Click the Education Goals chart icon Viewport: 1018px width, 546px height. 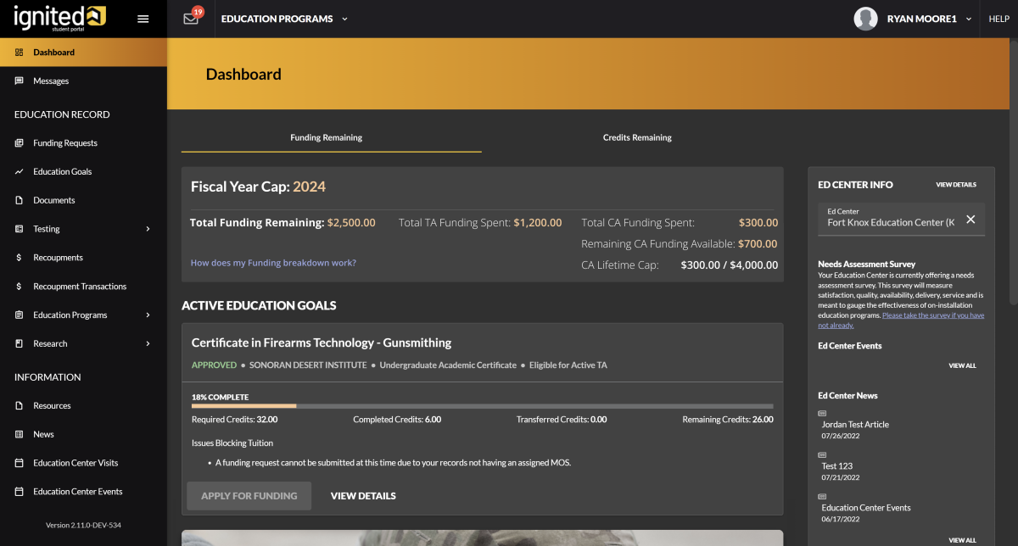pyautogui.click(x=19, y=172)
